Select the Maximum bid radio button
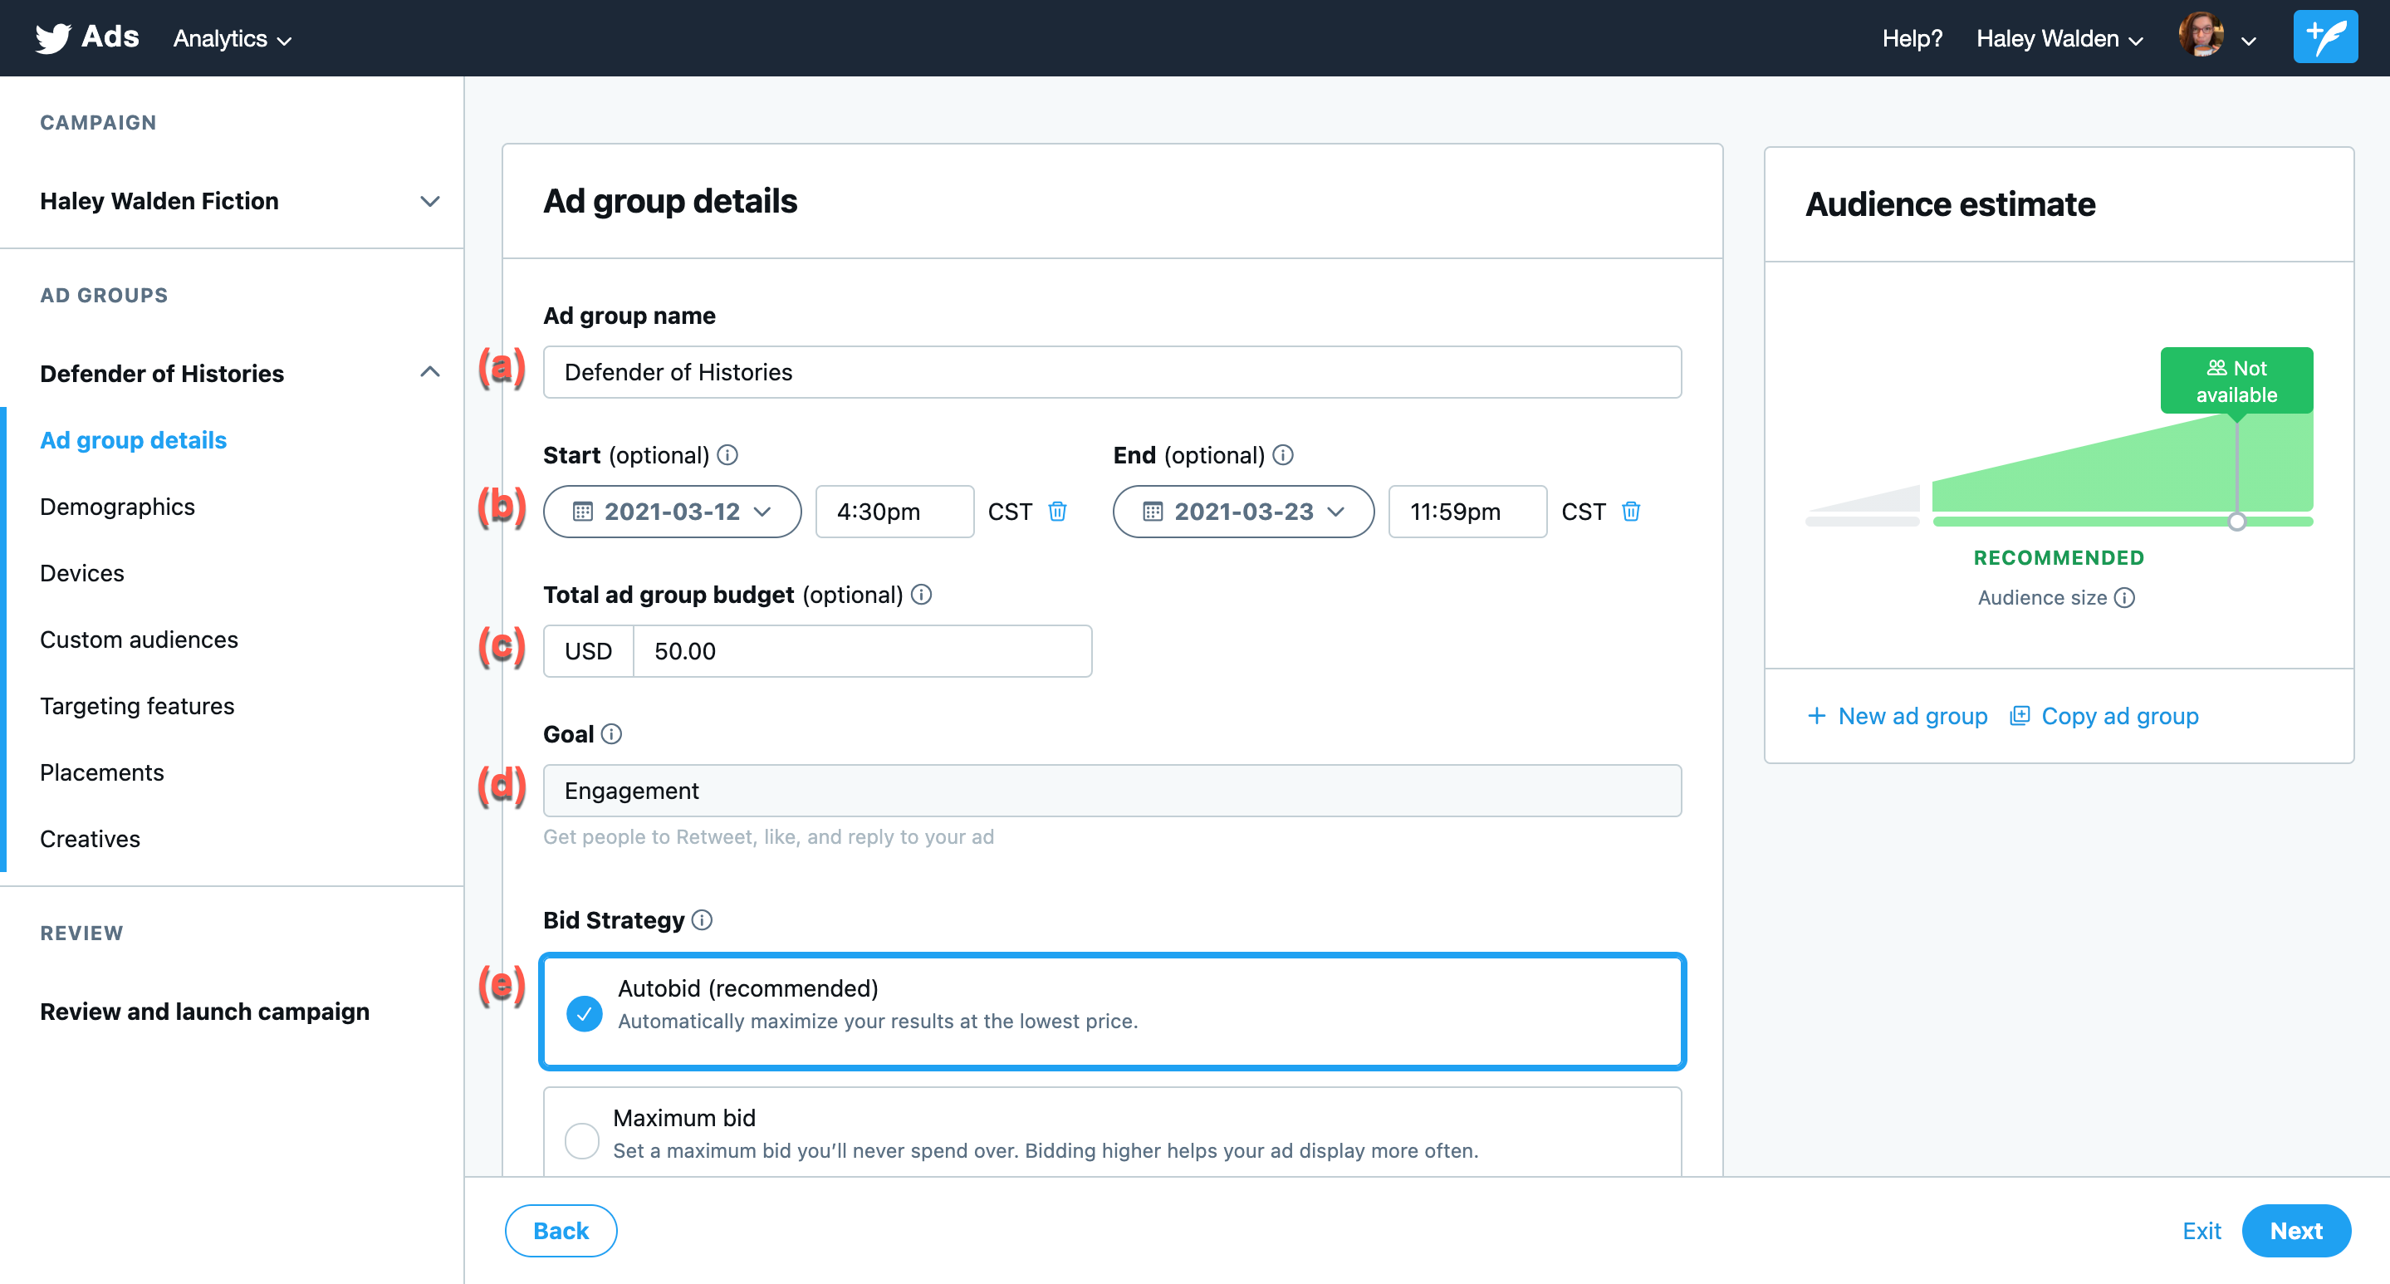Viewport: 2390px width, 1284px height. pyautogui.click(x=582, y=1140)
